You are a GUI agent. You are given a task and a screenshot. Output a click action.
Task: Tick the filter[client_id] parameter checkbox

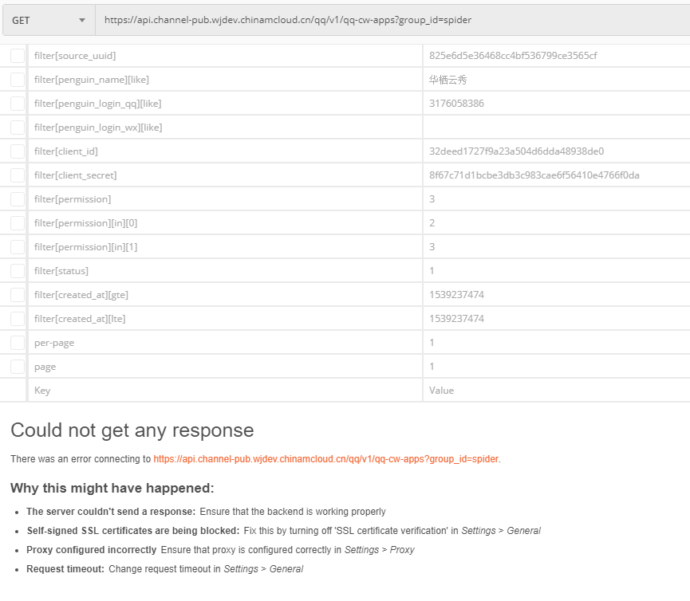(18, 151)
